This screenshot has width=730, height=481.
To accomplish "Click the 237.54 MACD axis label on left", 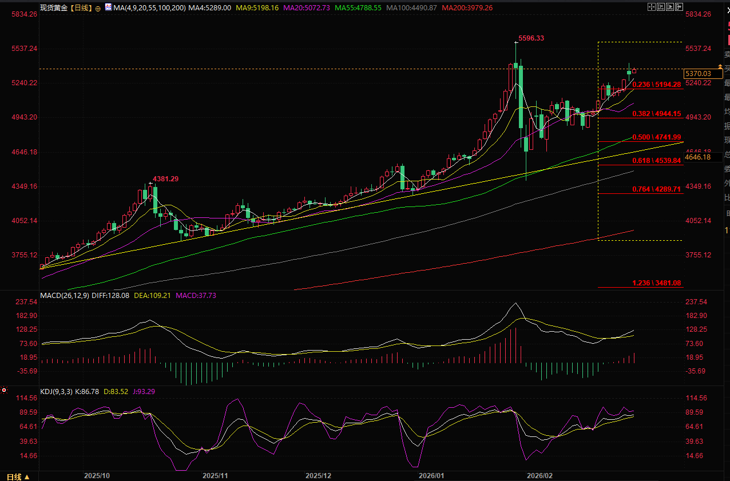I will [x=26, y=302].
